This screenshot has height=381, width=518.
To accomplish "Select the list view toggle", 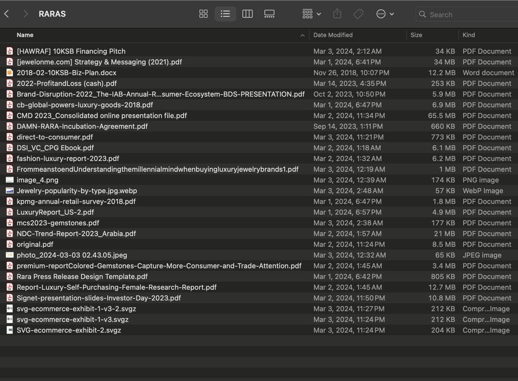I will [x=225, y=14].
